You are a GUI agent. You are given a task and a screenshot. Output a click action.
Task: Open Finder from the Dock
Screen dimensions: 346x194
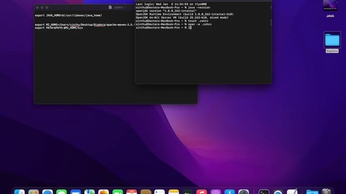pos(19,192)
